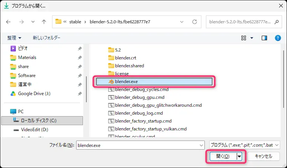The width and height of the screenshot is (287, 168).
Task: Open share folder in sidebar
Action: point(23,67)
